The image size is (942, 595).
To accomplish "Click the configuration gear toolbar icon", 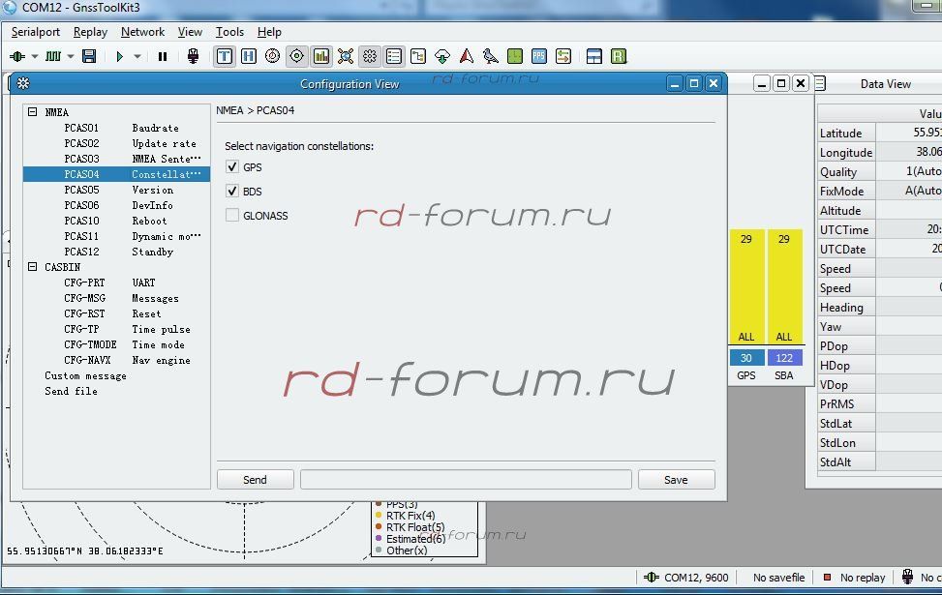I will coord(369,57).
